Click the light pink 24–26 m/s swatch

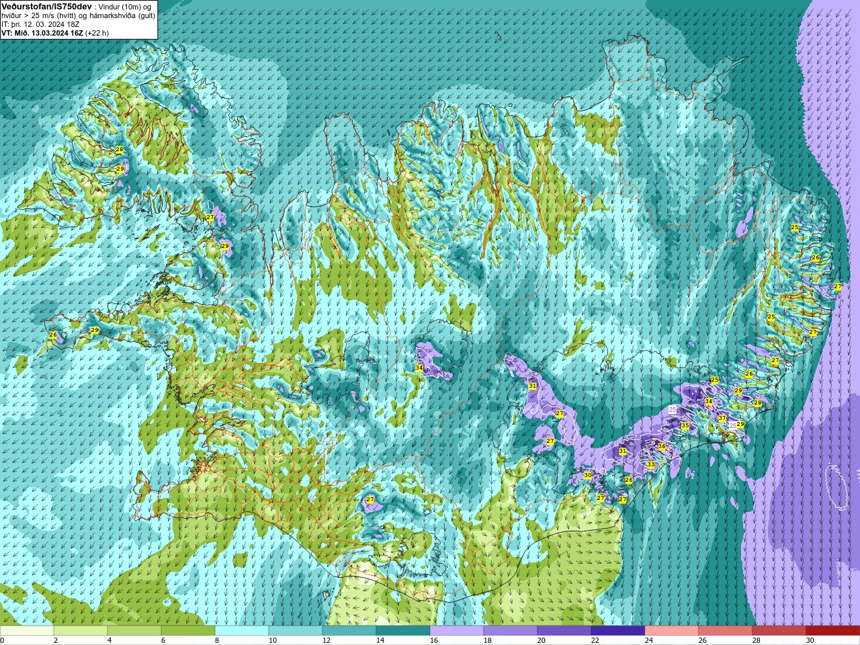click(672, 631)
